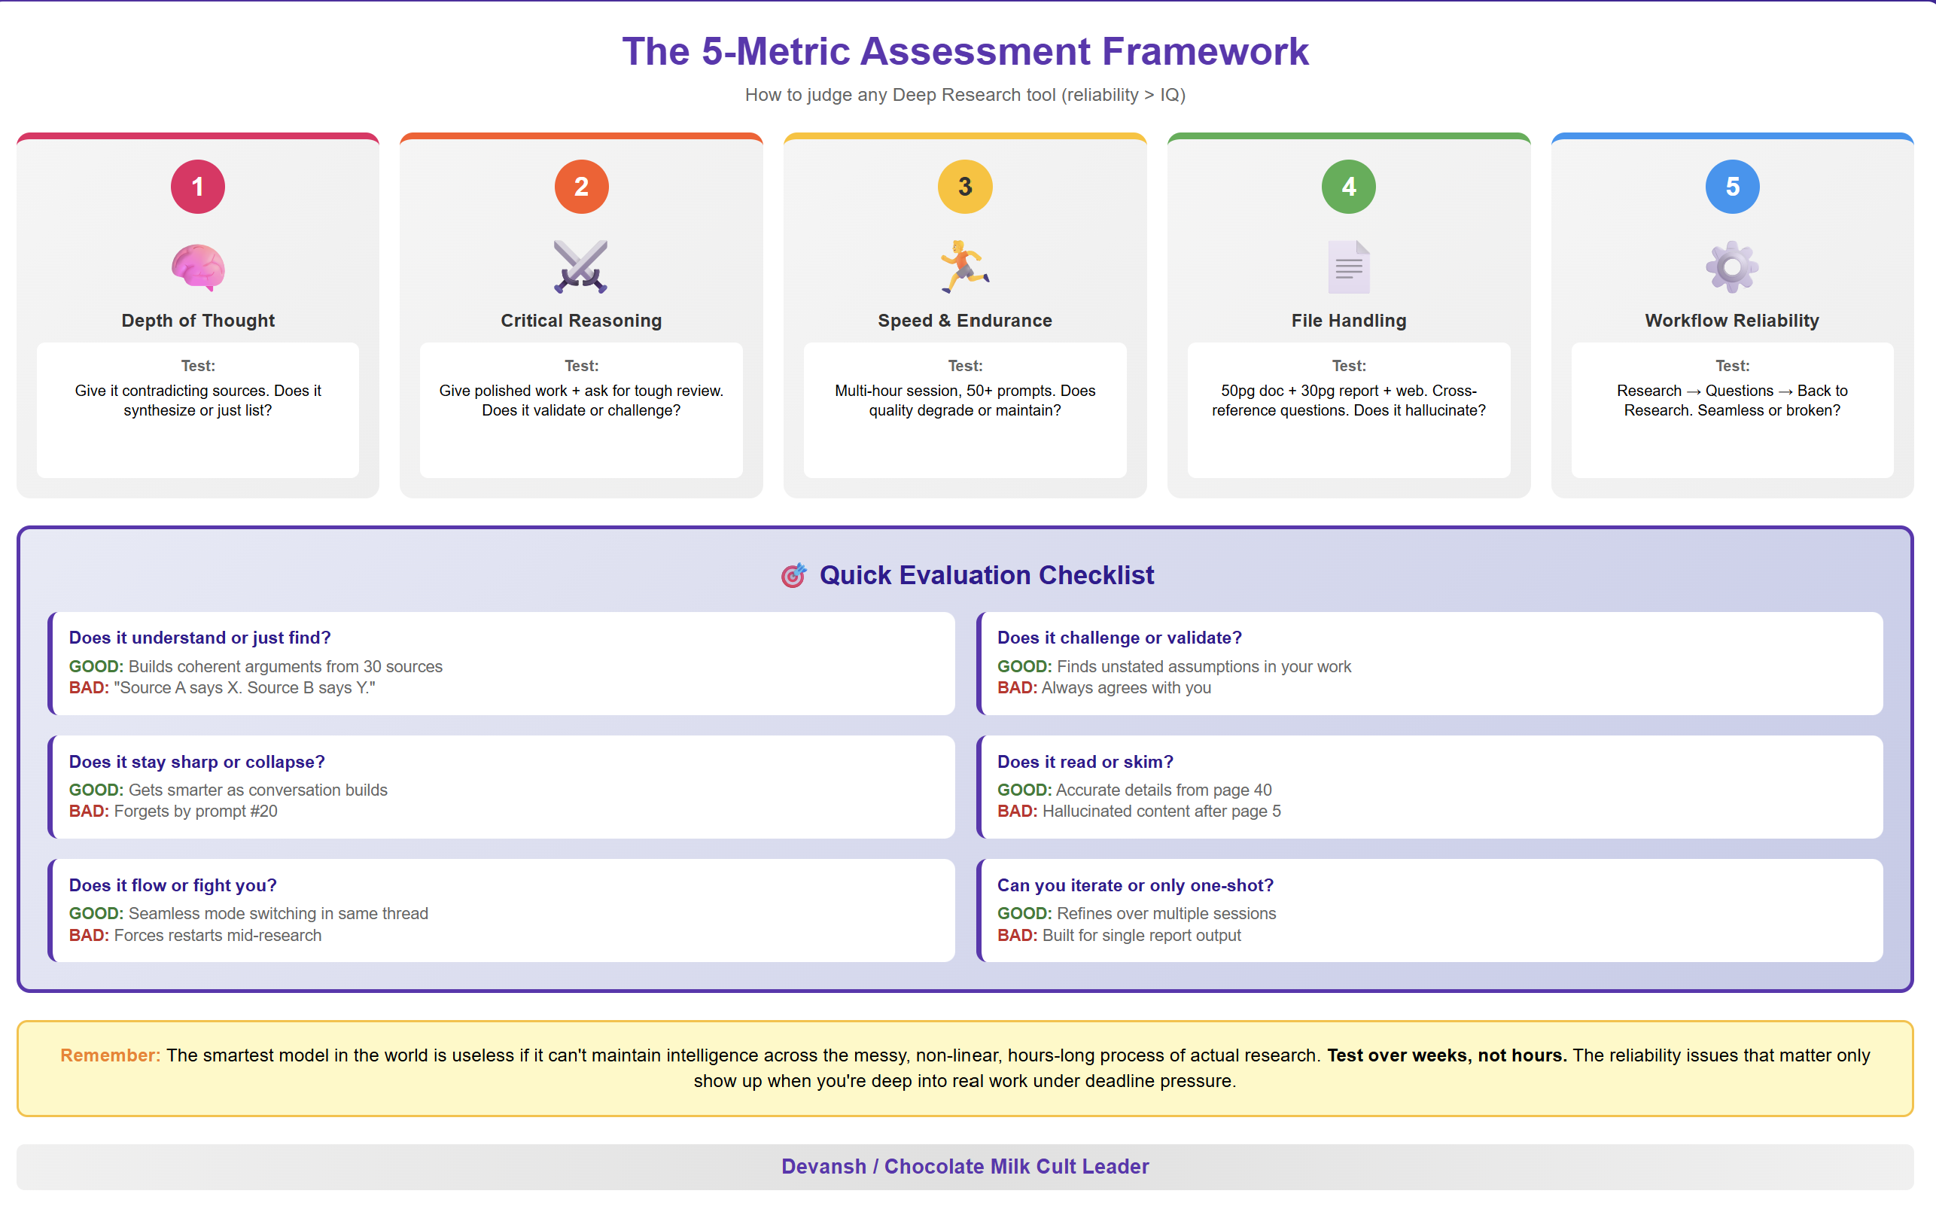The image size is (1936, 1212).
Task: Click the orange number 2 circle
Action: pos(581,187)
